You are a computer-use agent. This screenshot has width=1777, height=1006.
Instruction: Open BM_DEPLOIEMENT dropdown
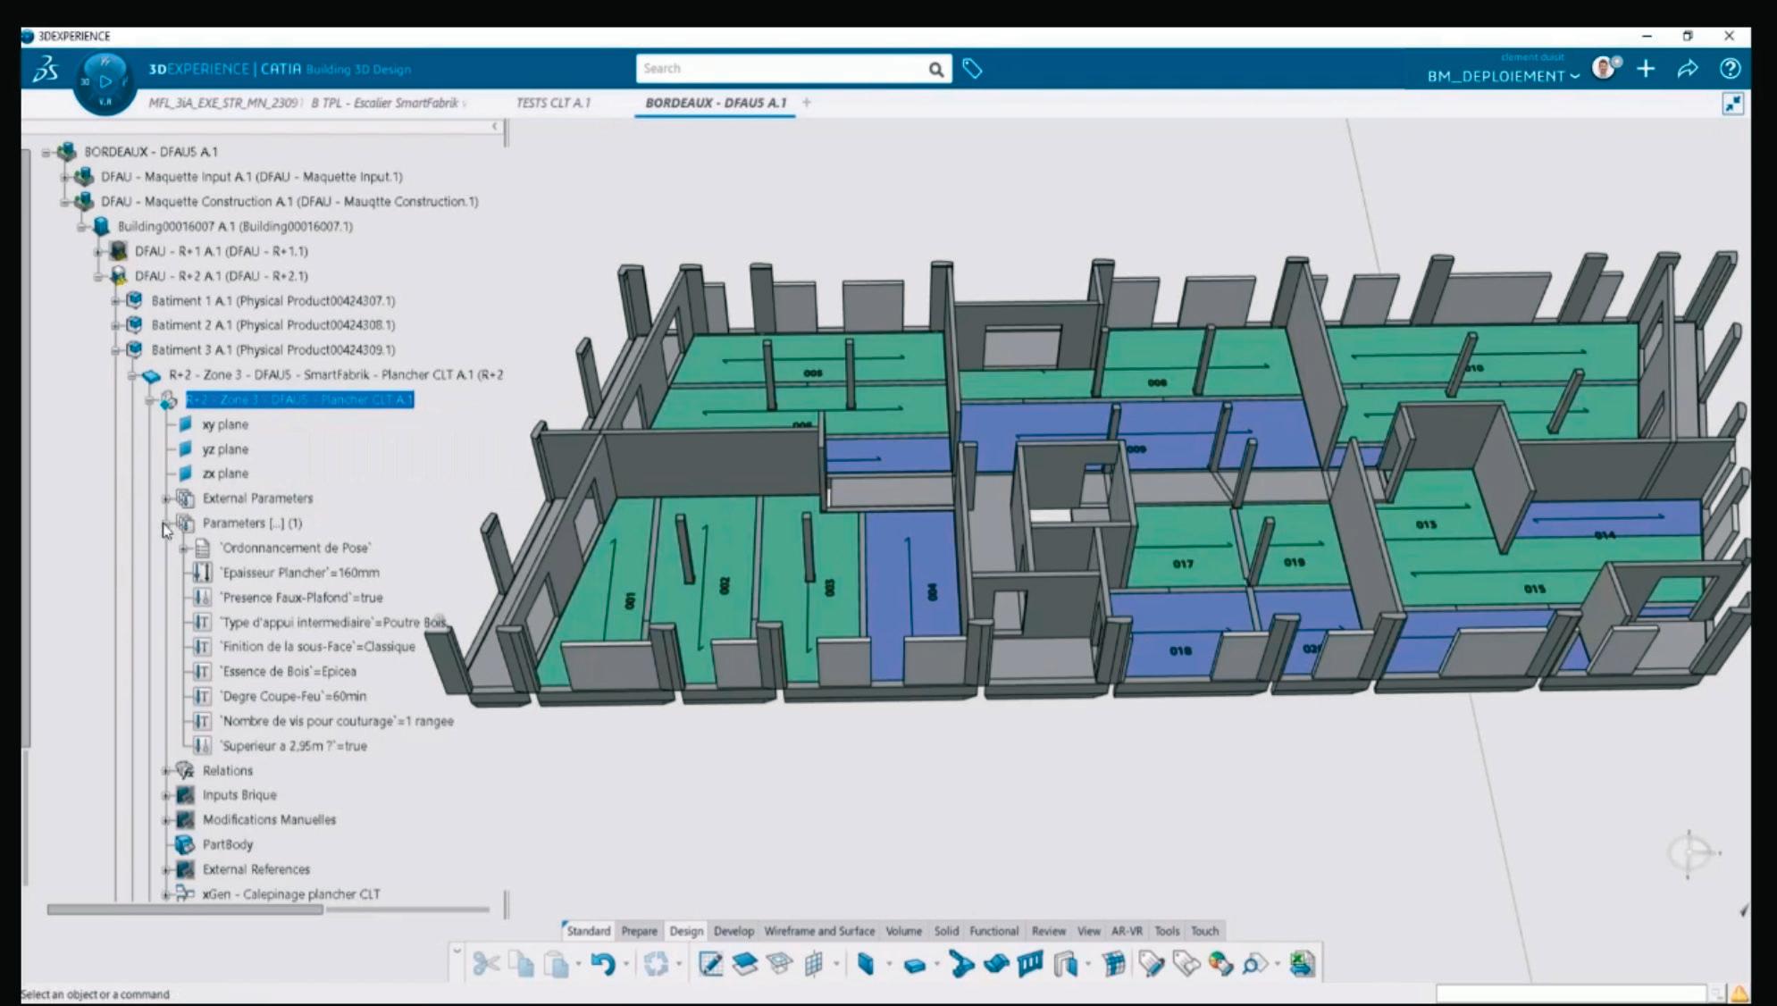coord(1503,76)
